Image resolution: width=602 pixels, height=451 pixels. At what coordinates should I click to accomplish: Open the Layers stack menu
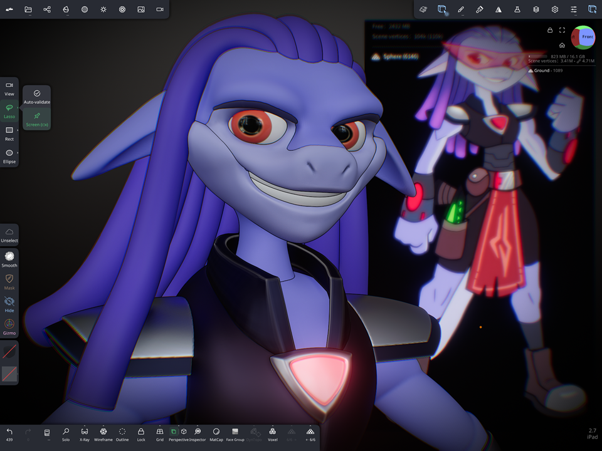pos(536,9)
